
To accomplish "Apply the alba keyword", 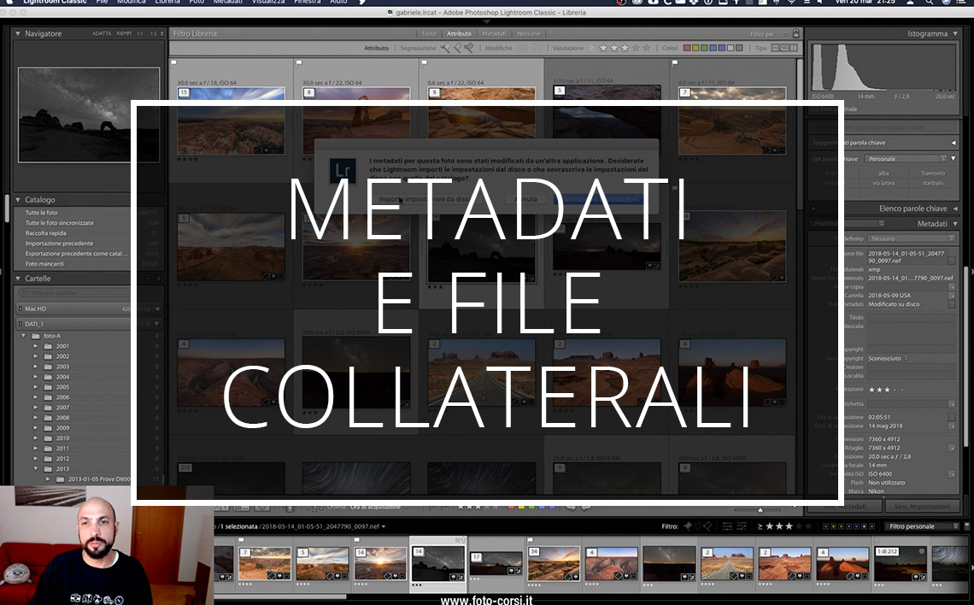I will [x=883, y=173].
